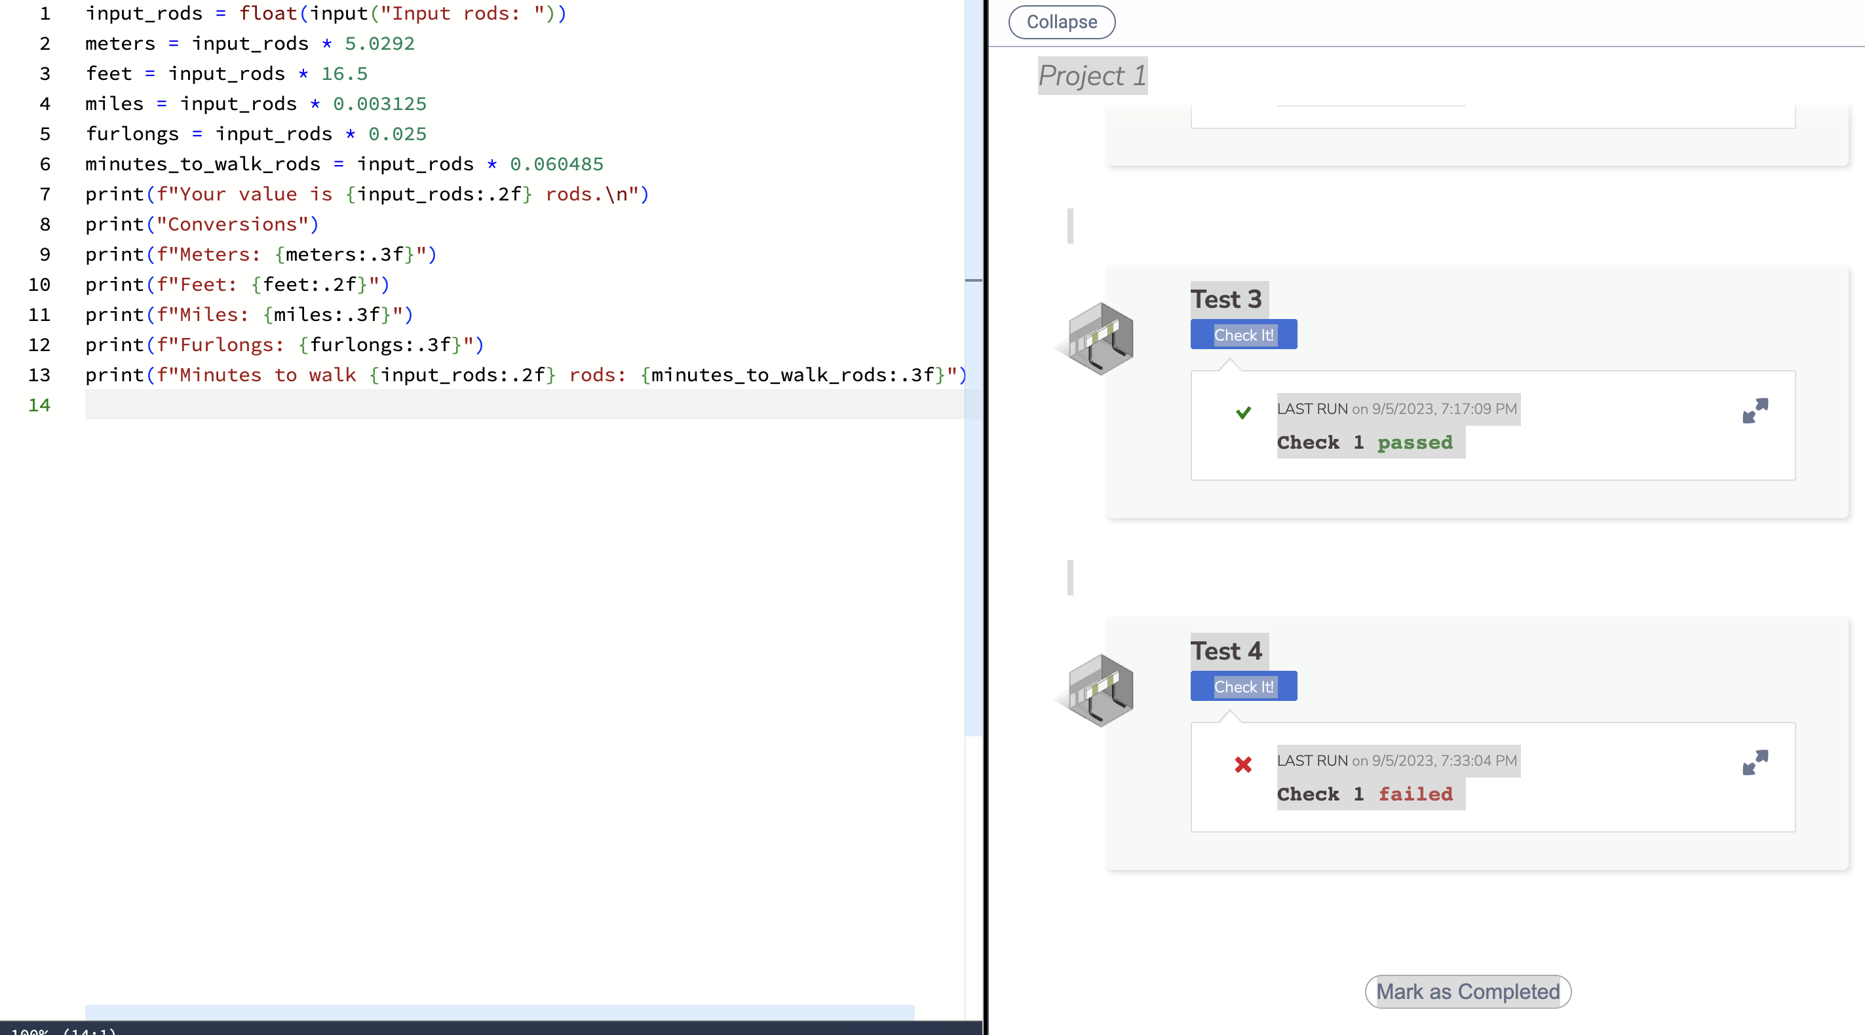Collapse the assignment panel
The width and height of the screenshot is (1865, 1035).
[1061, 22]
